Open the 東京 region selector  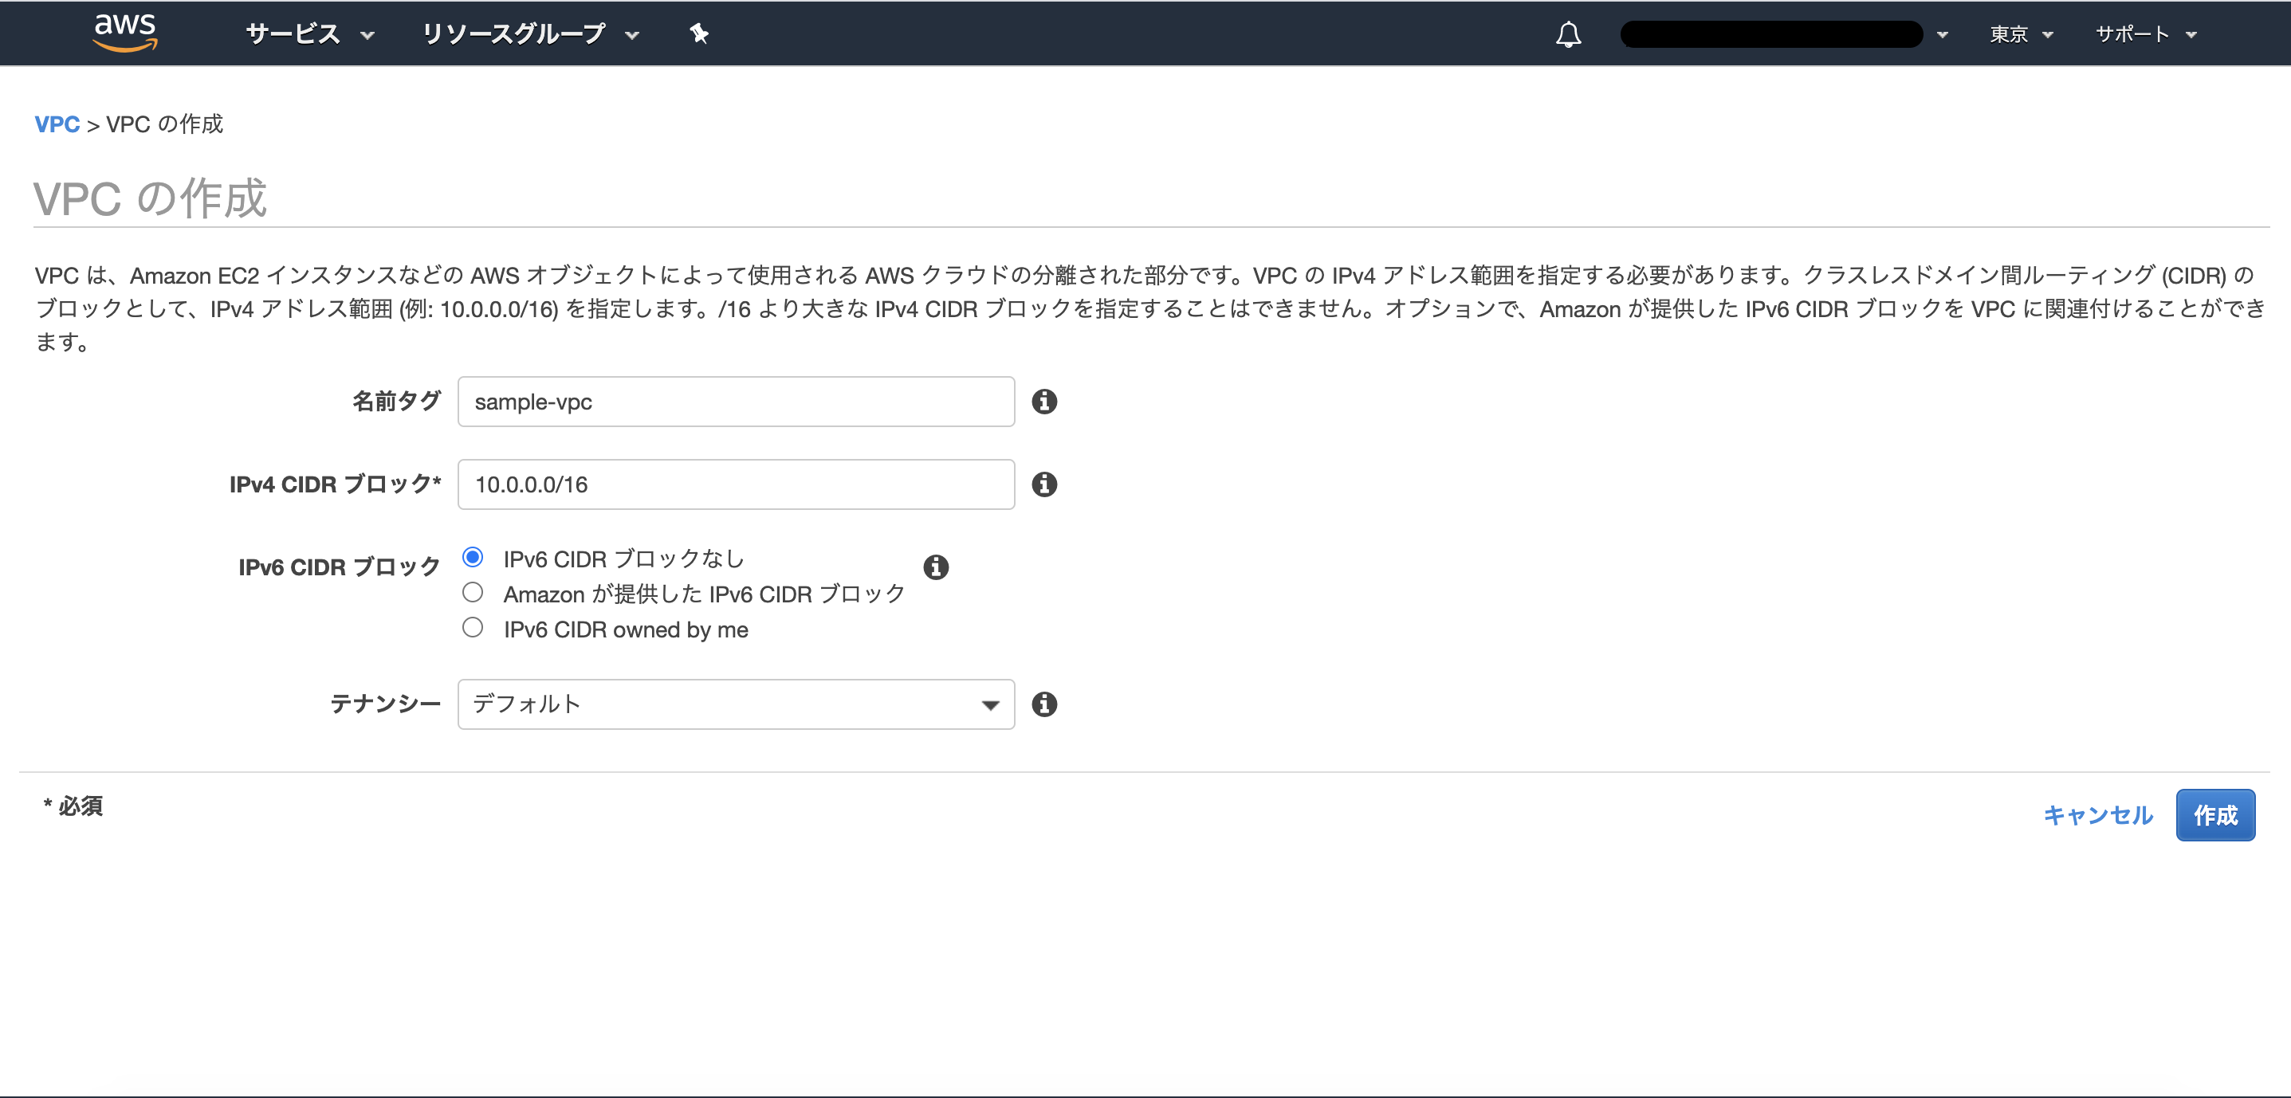[2019, 35]
